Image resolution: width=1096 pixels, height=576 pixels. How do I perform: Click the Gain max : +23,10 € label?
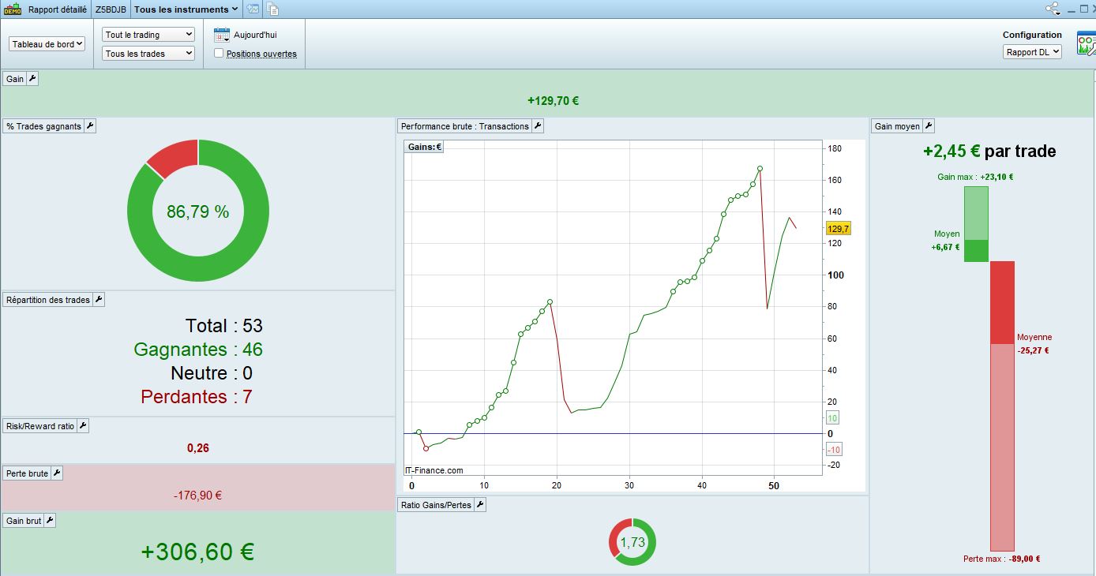[x=975, y=178]
